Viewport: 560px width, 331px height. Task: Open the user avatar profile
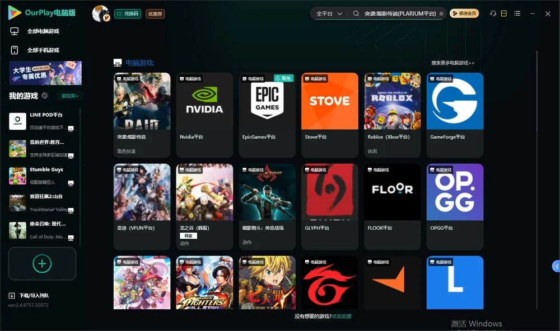pyautogui.click(x=101, y=13)
